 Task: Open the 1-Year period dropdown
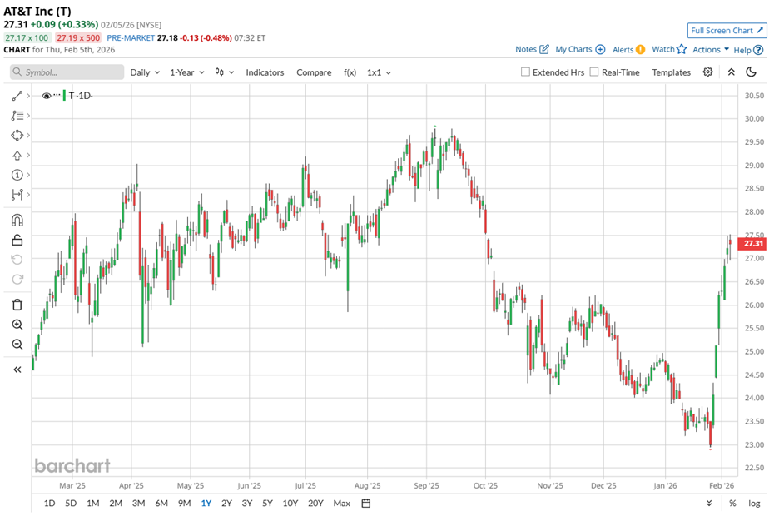pos(187,72)
